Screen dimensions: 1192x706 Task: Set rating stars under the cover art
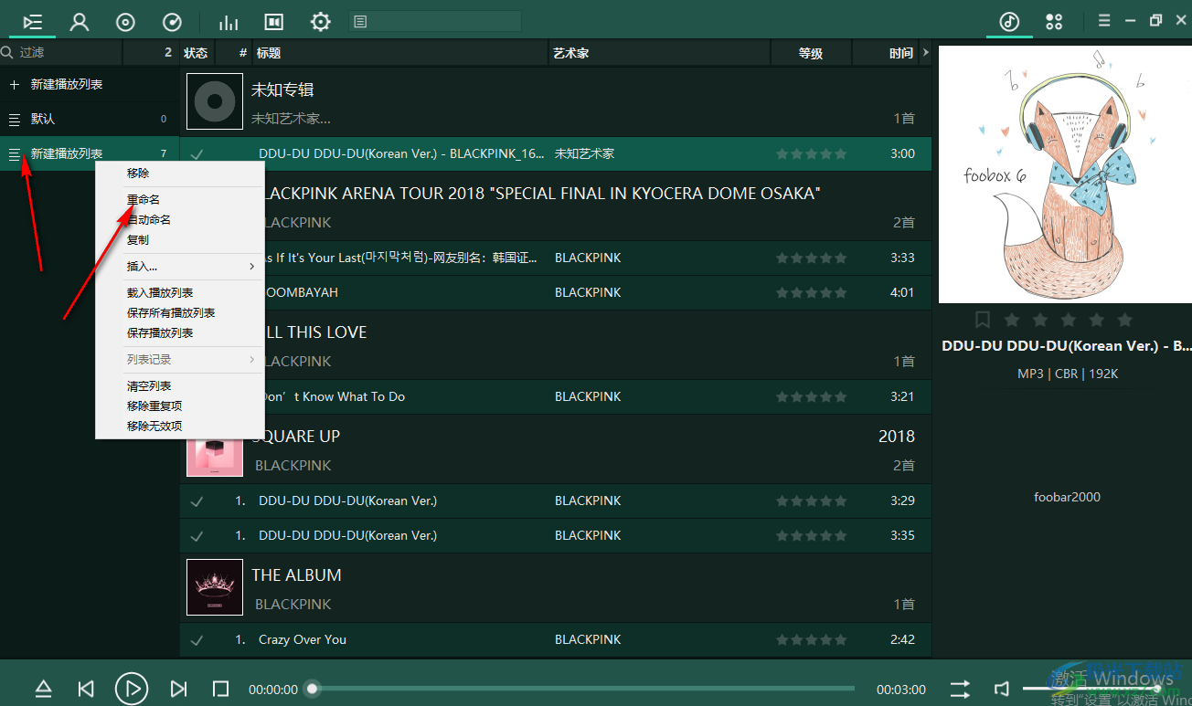[x=1069, y=320]
